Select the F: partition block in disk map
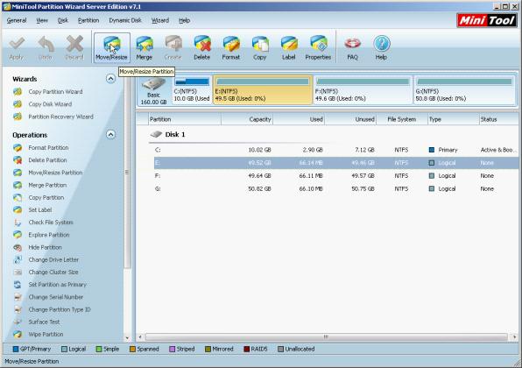 pos(363,90)
